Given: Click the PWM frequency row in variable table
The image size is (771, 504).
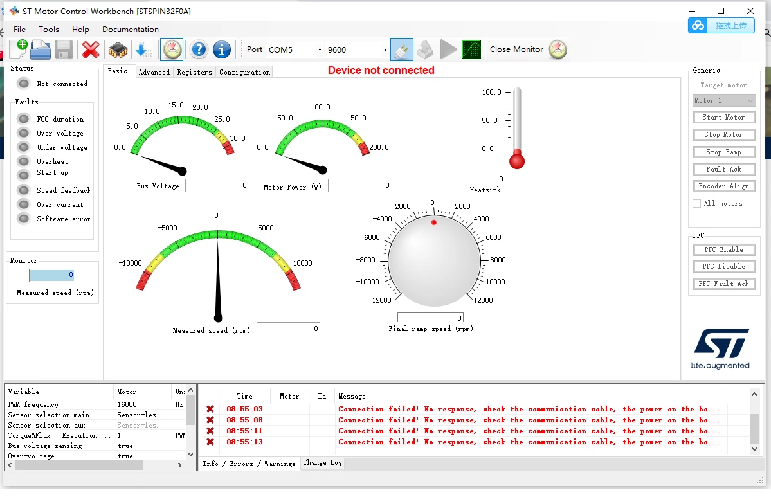Looking at the screenshot, I should tap(95, 404).
